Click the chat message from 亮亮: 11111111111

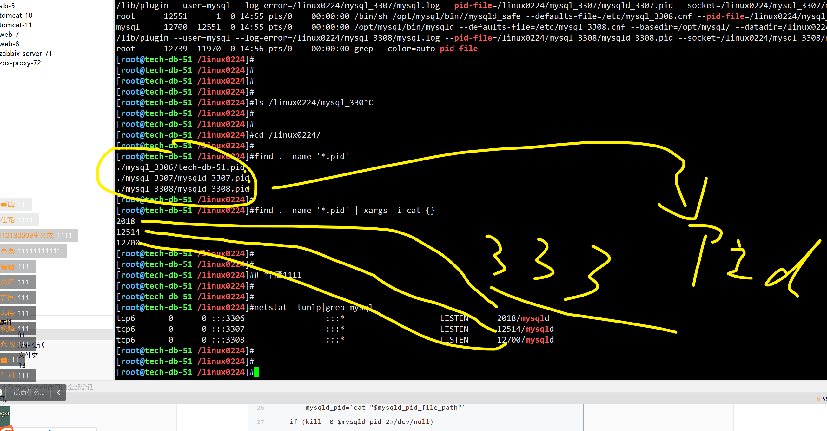33,251
